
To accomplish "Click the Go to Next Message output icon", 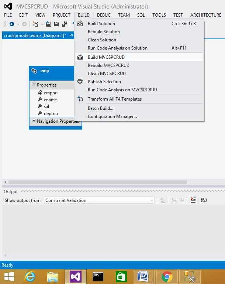I will pyautogui.click(x=182, y=200).
